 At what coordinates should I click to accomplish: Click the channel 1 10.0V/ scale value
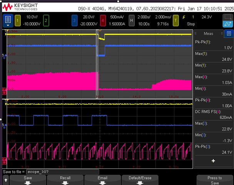pyautogui.click(x=32, y=17)
